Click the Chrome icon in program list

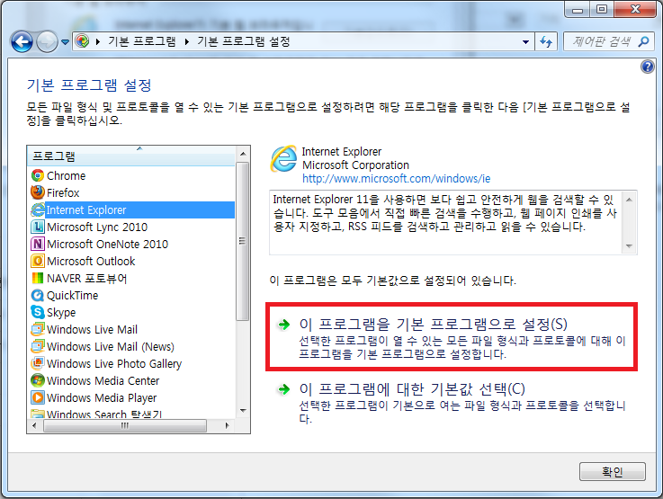coord(38,175)
